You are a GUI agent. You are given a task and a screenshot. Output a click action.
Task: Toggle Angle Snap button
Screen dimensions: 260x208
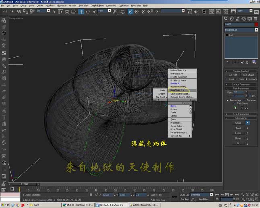[x=137, y=12]
